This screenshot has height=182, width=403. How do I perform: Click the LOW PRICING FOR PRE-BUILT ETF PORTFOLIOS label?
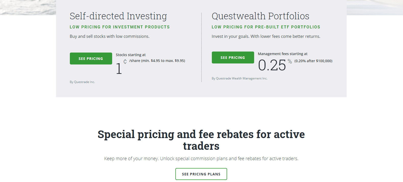point(266,27)
